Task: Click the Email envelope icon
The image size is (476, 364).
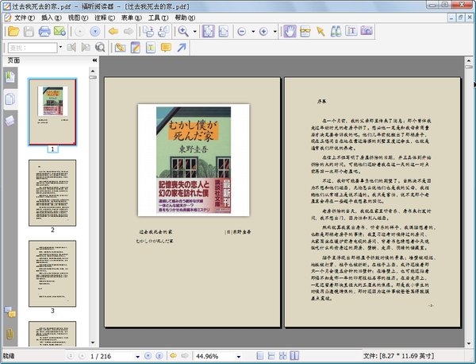Action: tap(61, 31)
